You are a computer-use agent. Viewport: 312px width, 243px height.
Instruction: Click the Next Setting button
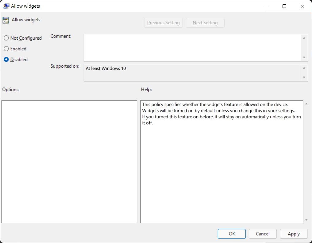coord(205,23)
